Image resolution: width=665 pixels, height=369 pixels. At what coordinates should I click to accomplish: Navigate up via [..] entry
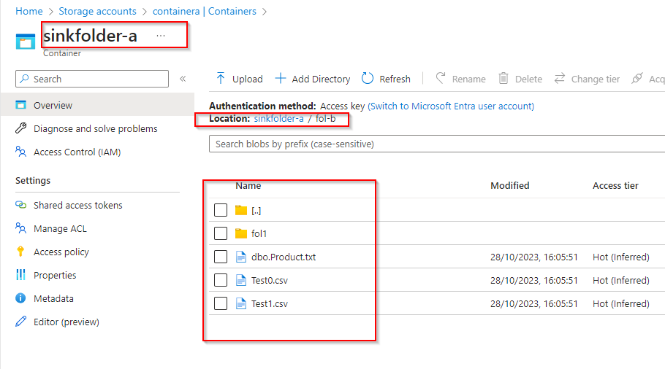pyautogui.click(x=256, y=210)
